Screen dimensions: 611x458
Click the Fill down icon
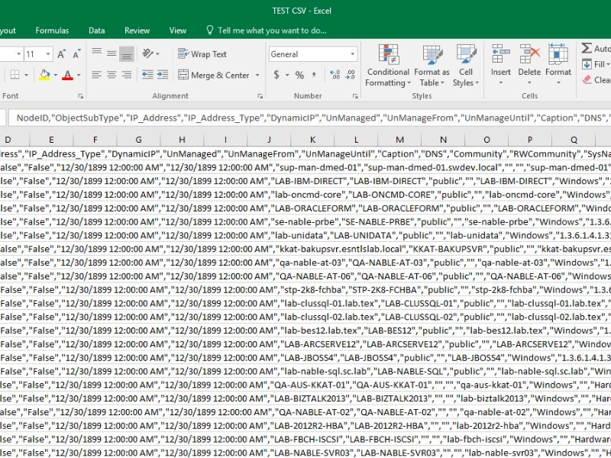point(587,64)
